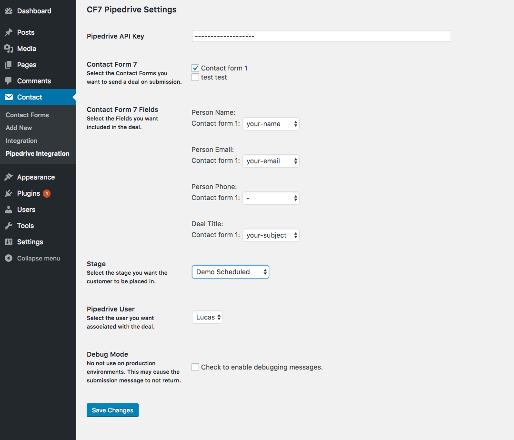This screenshot has width=514, height=440.
Task: Open Deal Title field dropdown
Action: tap(271, 235)
